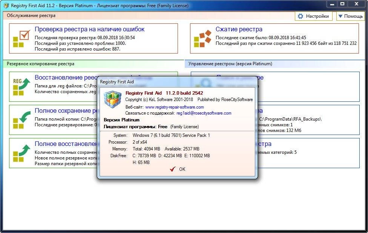Maximize the Registry First Aid window
This screenshot has width=368, height=233.
[342, 4]
